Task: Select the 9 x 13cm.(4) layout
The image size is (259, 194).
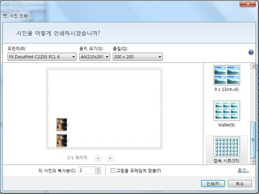Action: 227,78
